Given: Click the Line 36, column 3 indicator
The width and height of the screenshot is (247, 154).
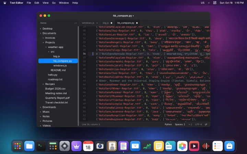Looking at the screenshot, I should [x=91, y=124].
